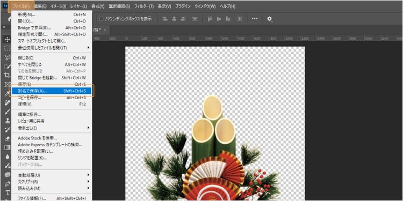Screen dimensions: 403x201
Task: Open the ヘルプ(H) menu
Action: coord(227,6)
